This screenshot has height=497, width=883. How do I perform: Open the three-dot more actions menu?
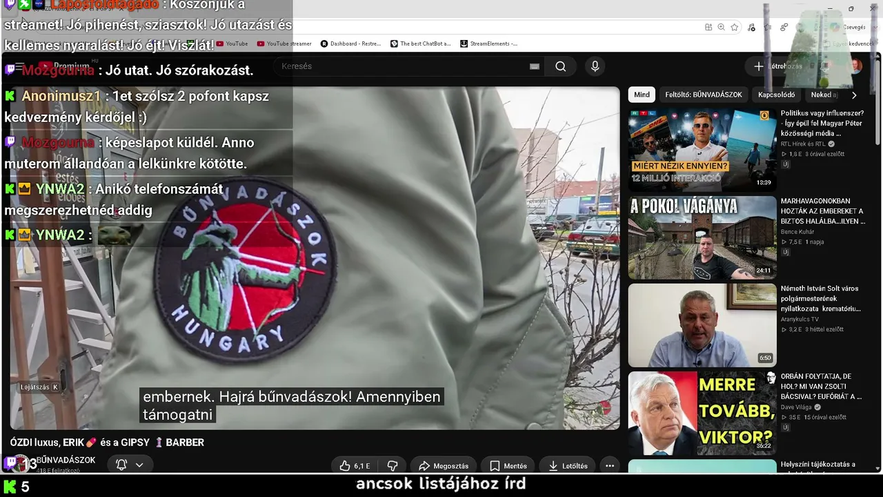[x=610, y=466]
